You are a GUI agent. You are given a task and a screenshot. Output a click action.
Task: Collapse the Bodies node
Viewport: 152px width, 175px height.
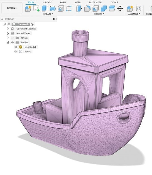[x=8, y=42]
